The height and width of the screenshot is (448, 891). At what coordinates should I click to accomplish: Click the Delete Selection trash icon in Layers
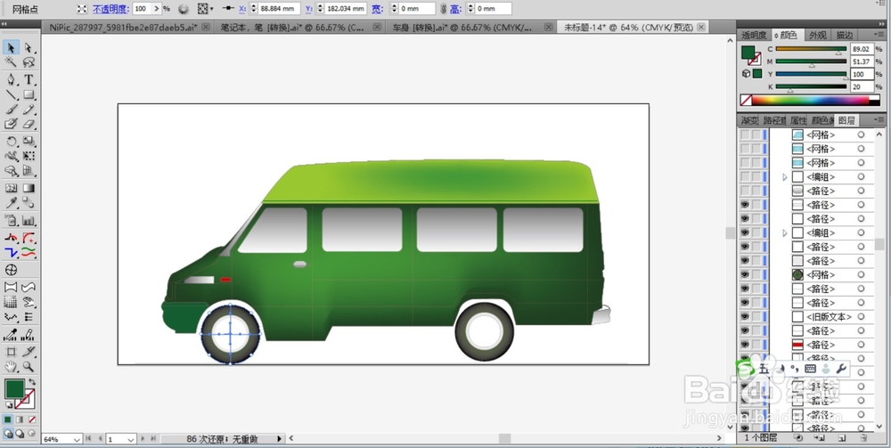coord(863,438)
